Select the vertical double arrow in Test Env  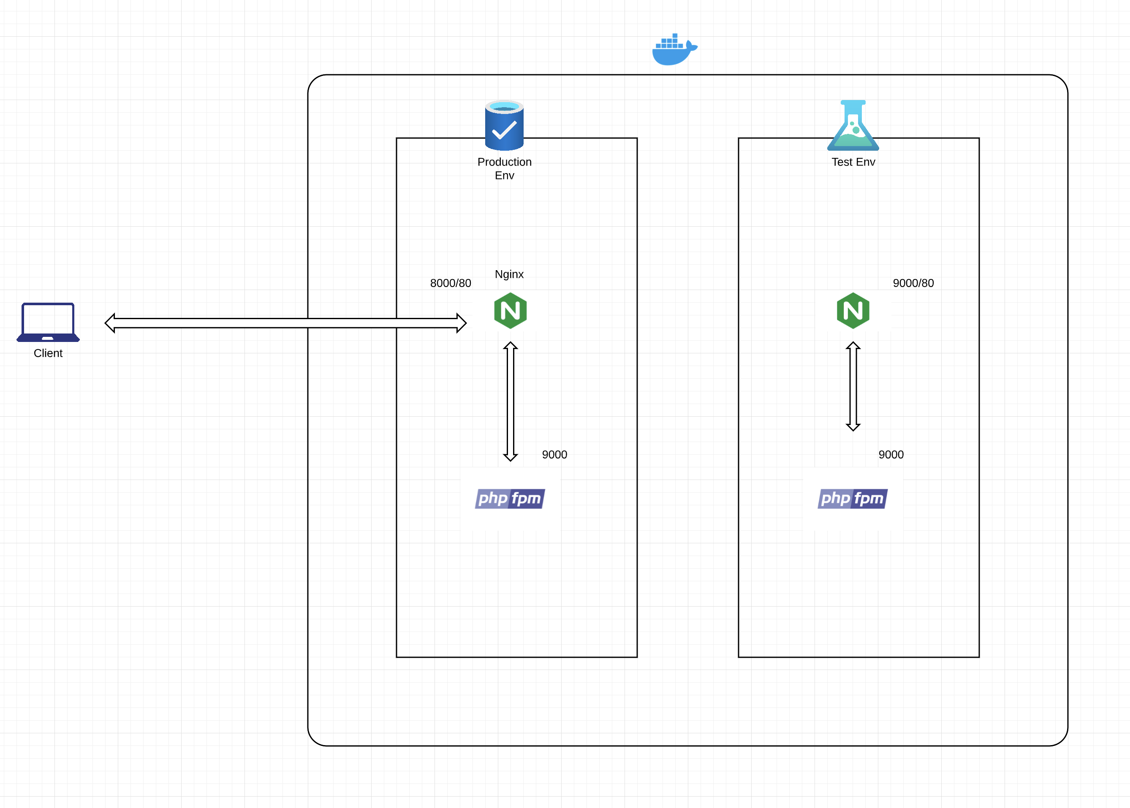[x=853, y=386]
